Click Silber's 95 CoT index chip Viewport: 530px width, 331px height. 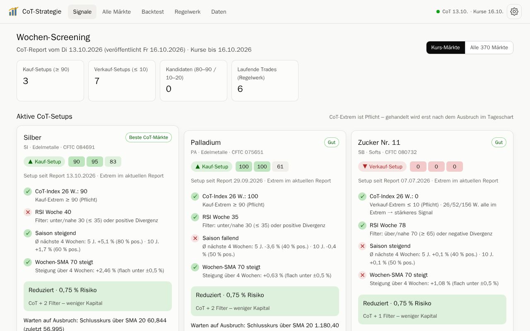[x=95, y=162]
